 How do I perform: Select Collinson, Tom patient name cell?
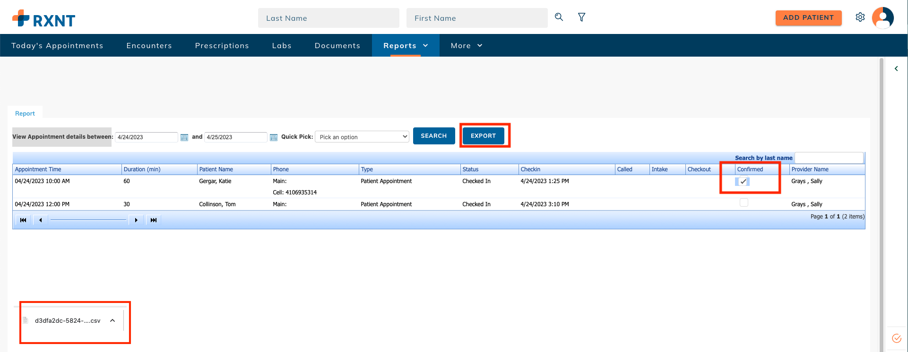(x=217, y=204)
